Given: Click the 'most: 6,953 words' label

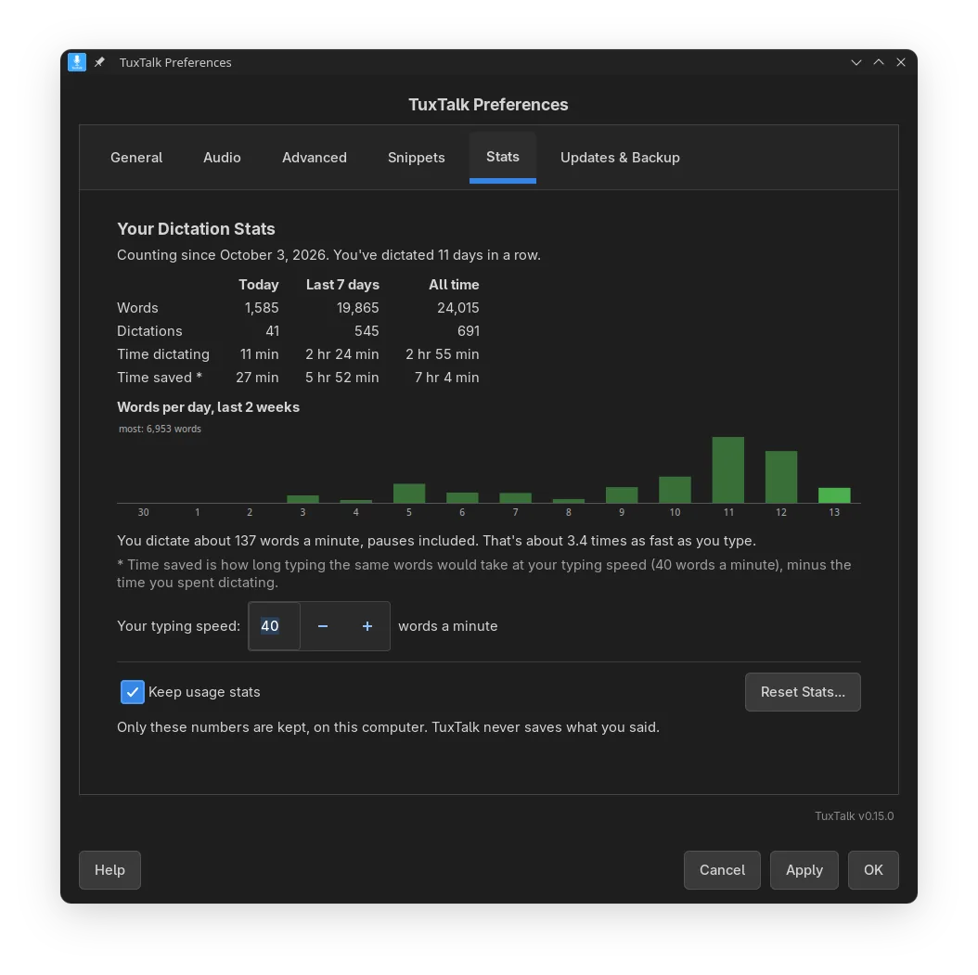Looking at the screenshot, I should (x=160, y=429).
